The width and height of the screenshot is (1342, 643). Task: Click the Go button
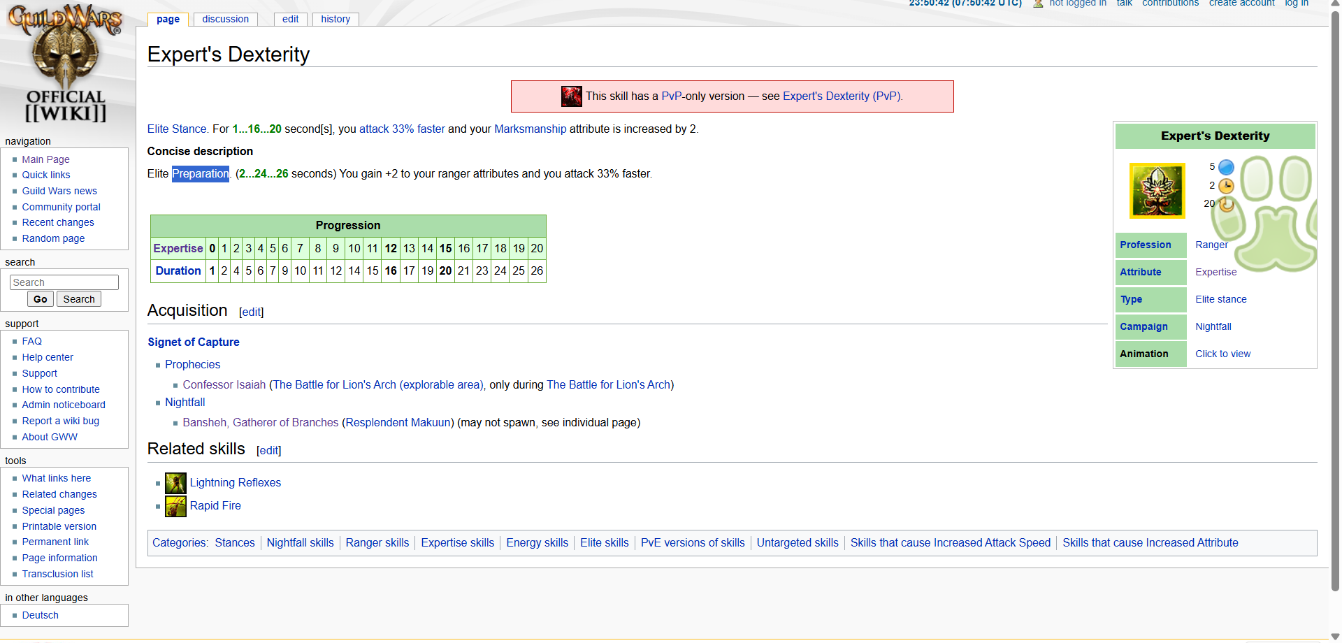pyautogui.click(x=41, y=299)
